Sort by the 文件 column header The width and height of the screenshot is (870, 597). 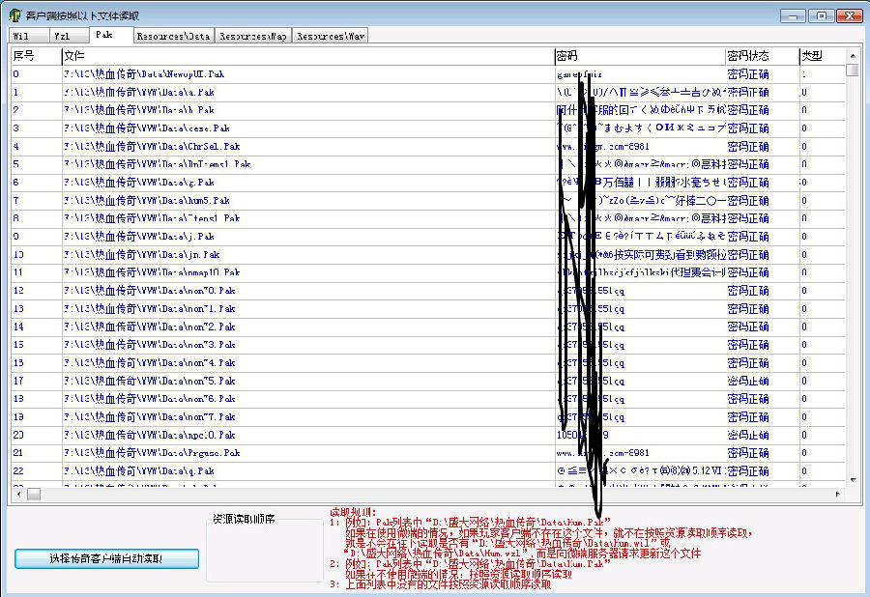coord(308,56)
